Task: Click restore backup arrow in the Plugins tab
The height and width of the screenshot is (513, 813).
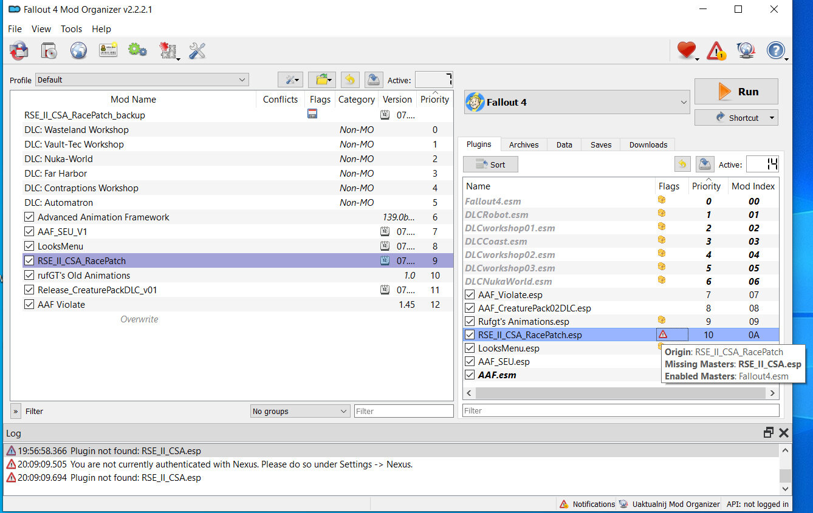Action: point(682,164)
